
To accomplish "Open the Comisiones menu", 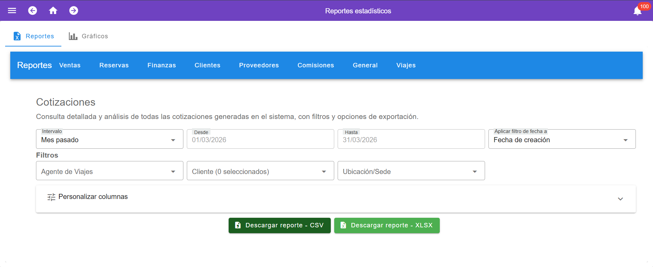I will 316,65.
